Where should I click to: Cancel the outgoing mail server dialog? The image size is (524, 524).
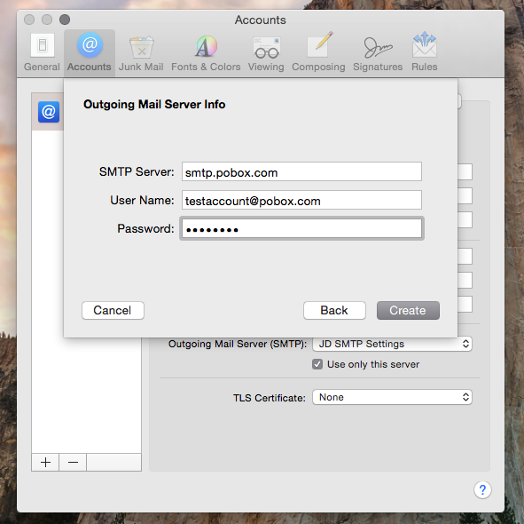pyautogui.click(x=113, y=310)
